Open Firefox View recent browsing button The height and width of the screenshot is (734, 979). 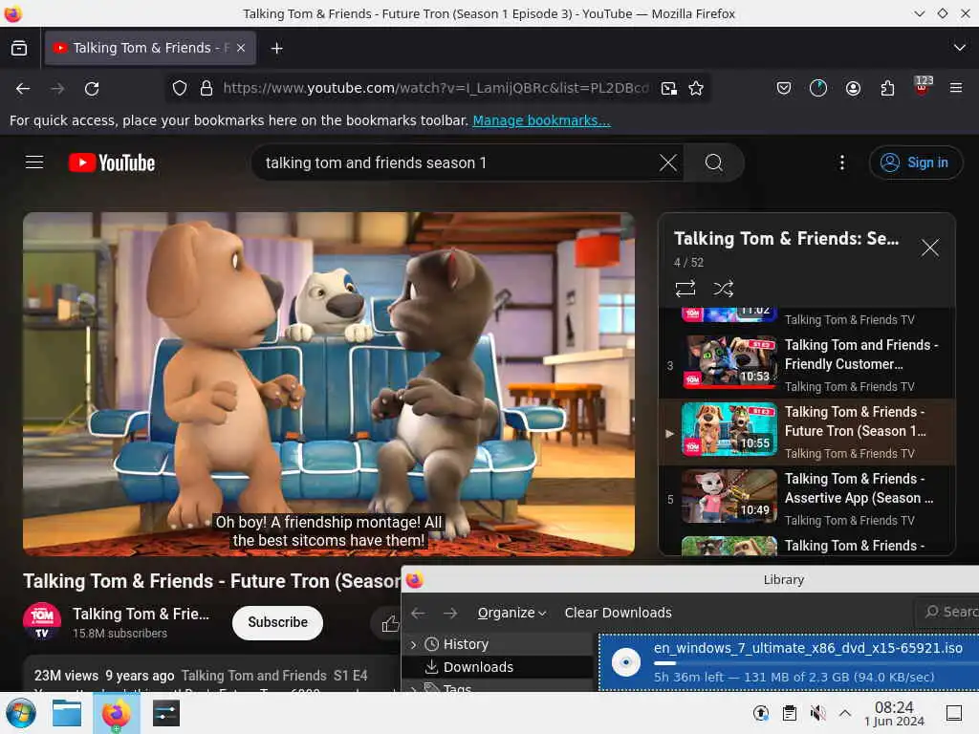point(19,48)
